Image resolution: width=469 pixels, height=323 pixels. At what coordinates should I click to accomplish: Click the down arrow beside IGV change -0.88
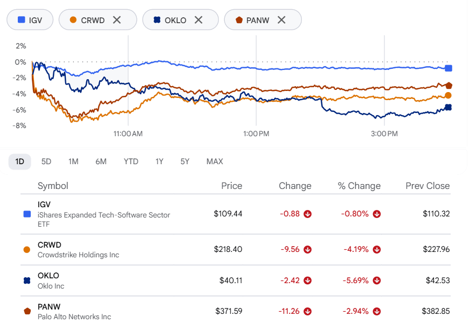coord(307,214)
